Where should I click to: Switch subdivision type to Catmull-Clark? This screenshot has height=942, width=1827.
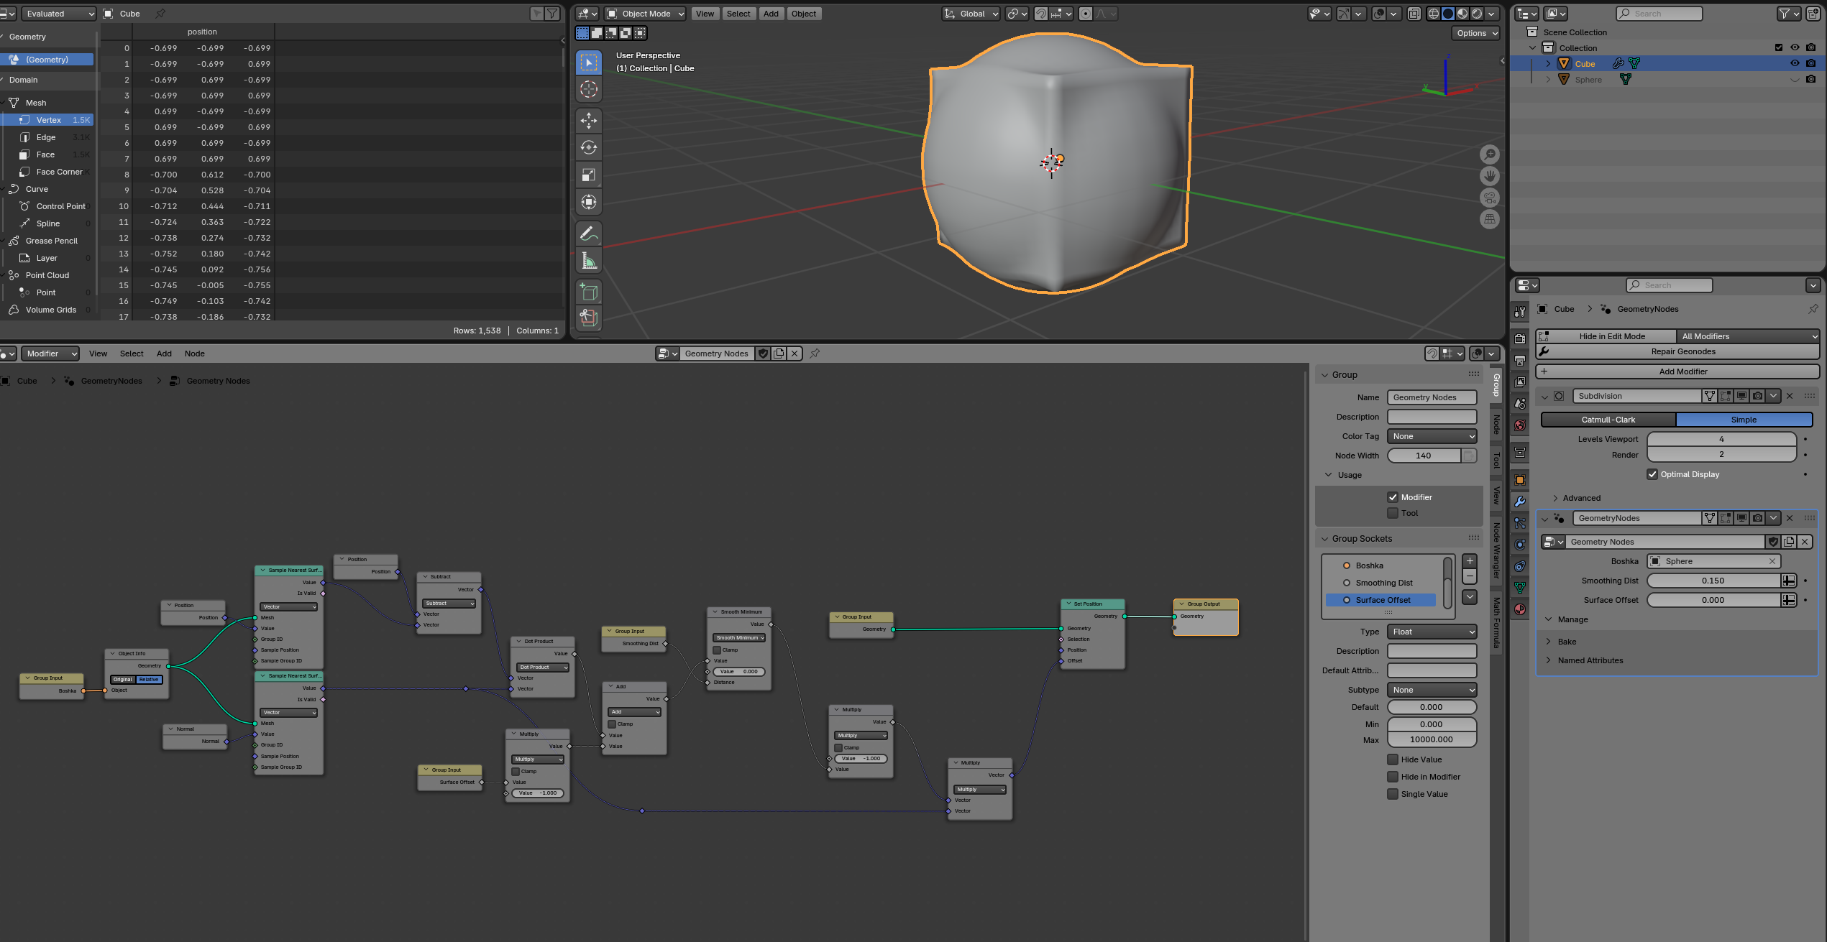tap(1608, 420)
